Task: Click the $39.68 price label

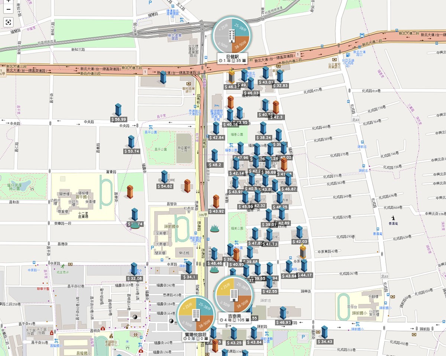Action: [x=250, y=262]
